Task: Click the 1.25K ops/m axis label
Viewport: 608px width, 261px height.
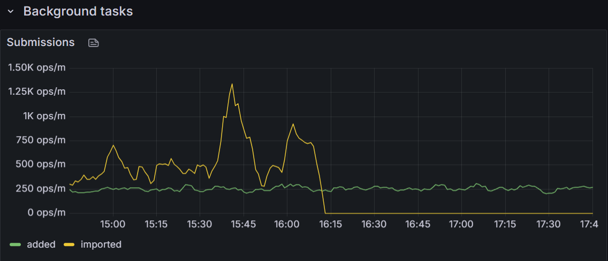Action: click(x=37, y=92)
